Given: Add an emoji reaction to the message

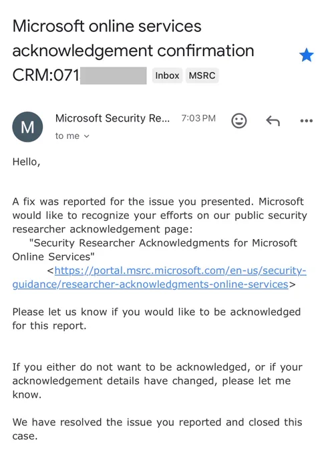Looking at the screenshot, I should tap(239, 120).
